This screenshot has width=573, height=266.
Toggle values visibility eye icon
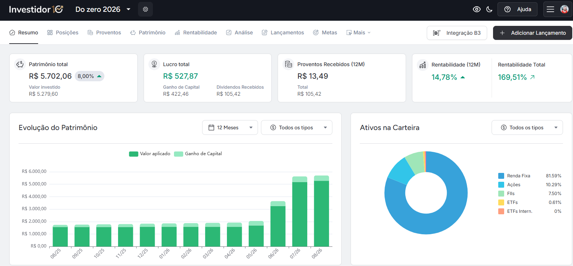pos(477,9)
